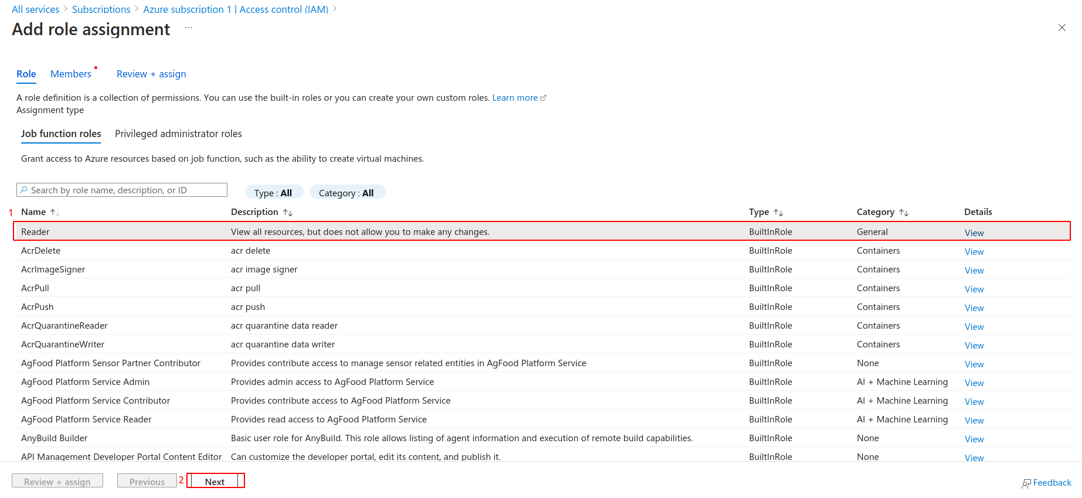
Task: Navigate to the Subscriptions breadcrumb
Action: pos(101,9)
